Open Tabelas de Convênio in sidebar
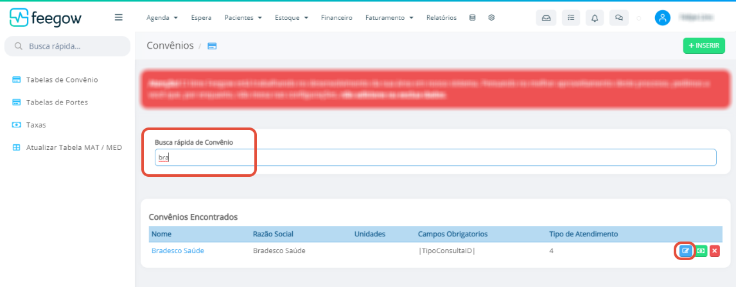736x287 pixels. coord(55,79)
